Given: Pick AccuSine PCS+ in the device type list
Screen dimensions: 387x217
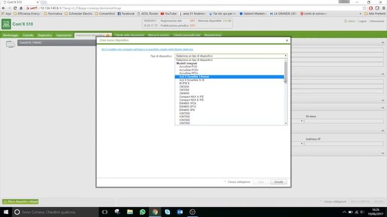Looking at the screenshot, I should 229,70.
